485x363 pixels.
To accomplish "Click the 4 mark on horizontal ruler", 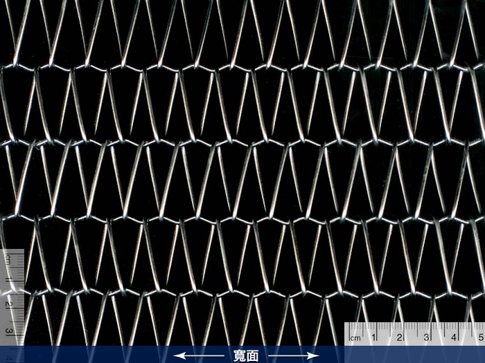I will (x=454, y=338).
